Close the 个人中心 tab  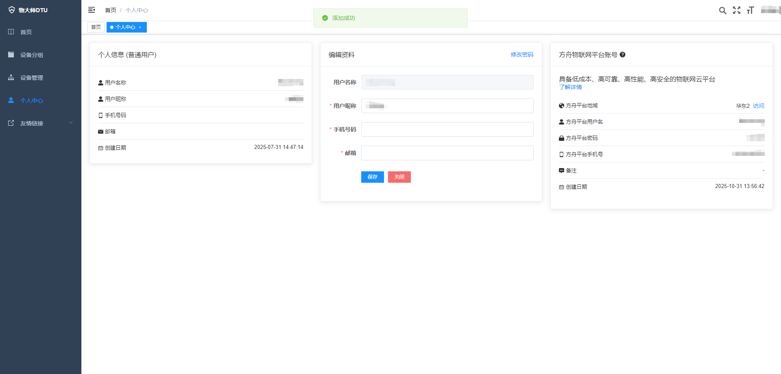(140, 28)
